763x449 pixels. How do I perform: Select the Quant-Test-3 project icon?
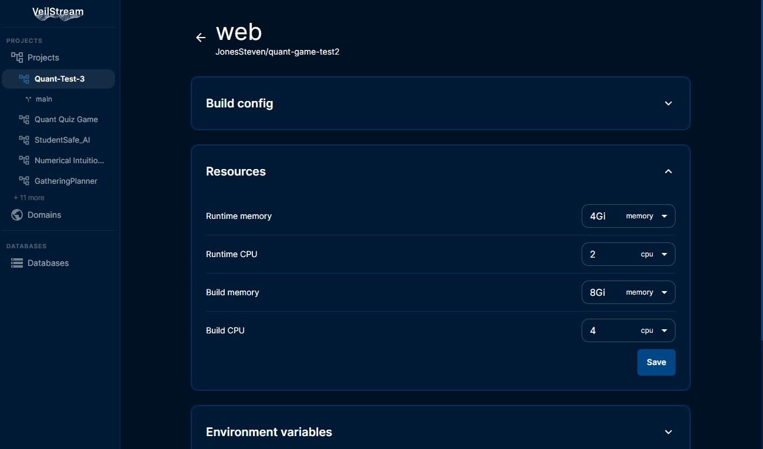click(23, 78)
